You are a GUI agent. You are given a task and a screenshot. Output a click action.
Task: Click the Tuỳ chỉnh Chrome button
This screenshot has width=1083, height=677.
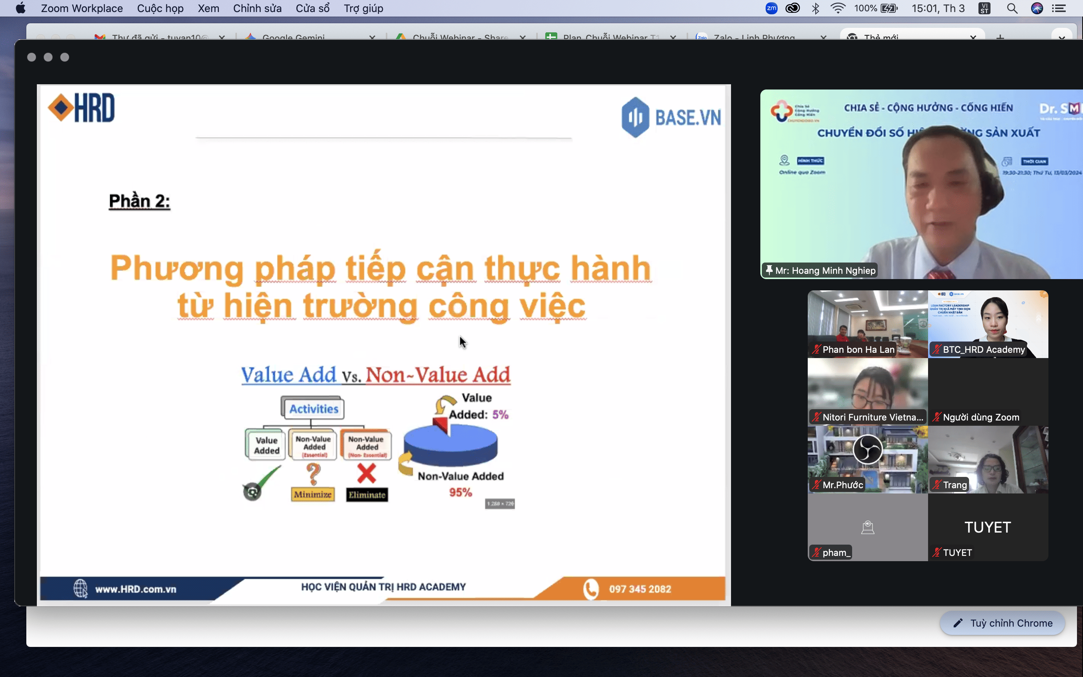pyautogui.click(x=1003, y=623)
